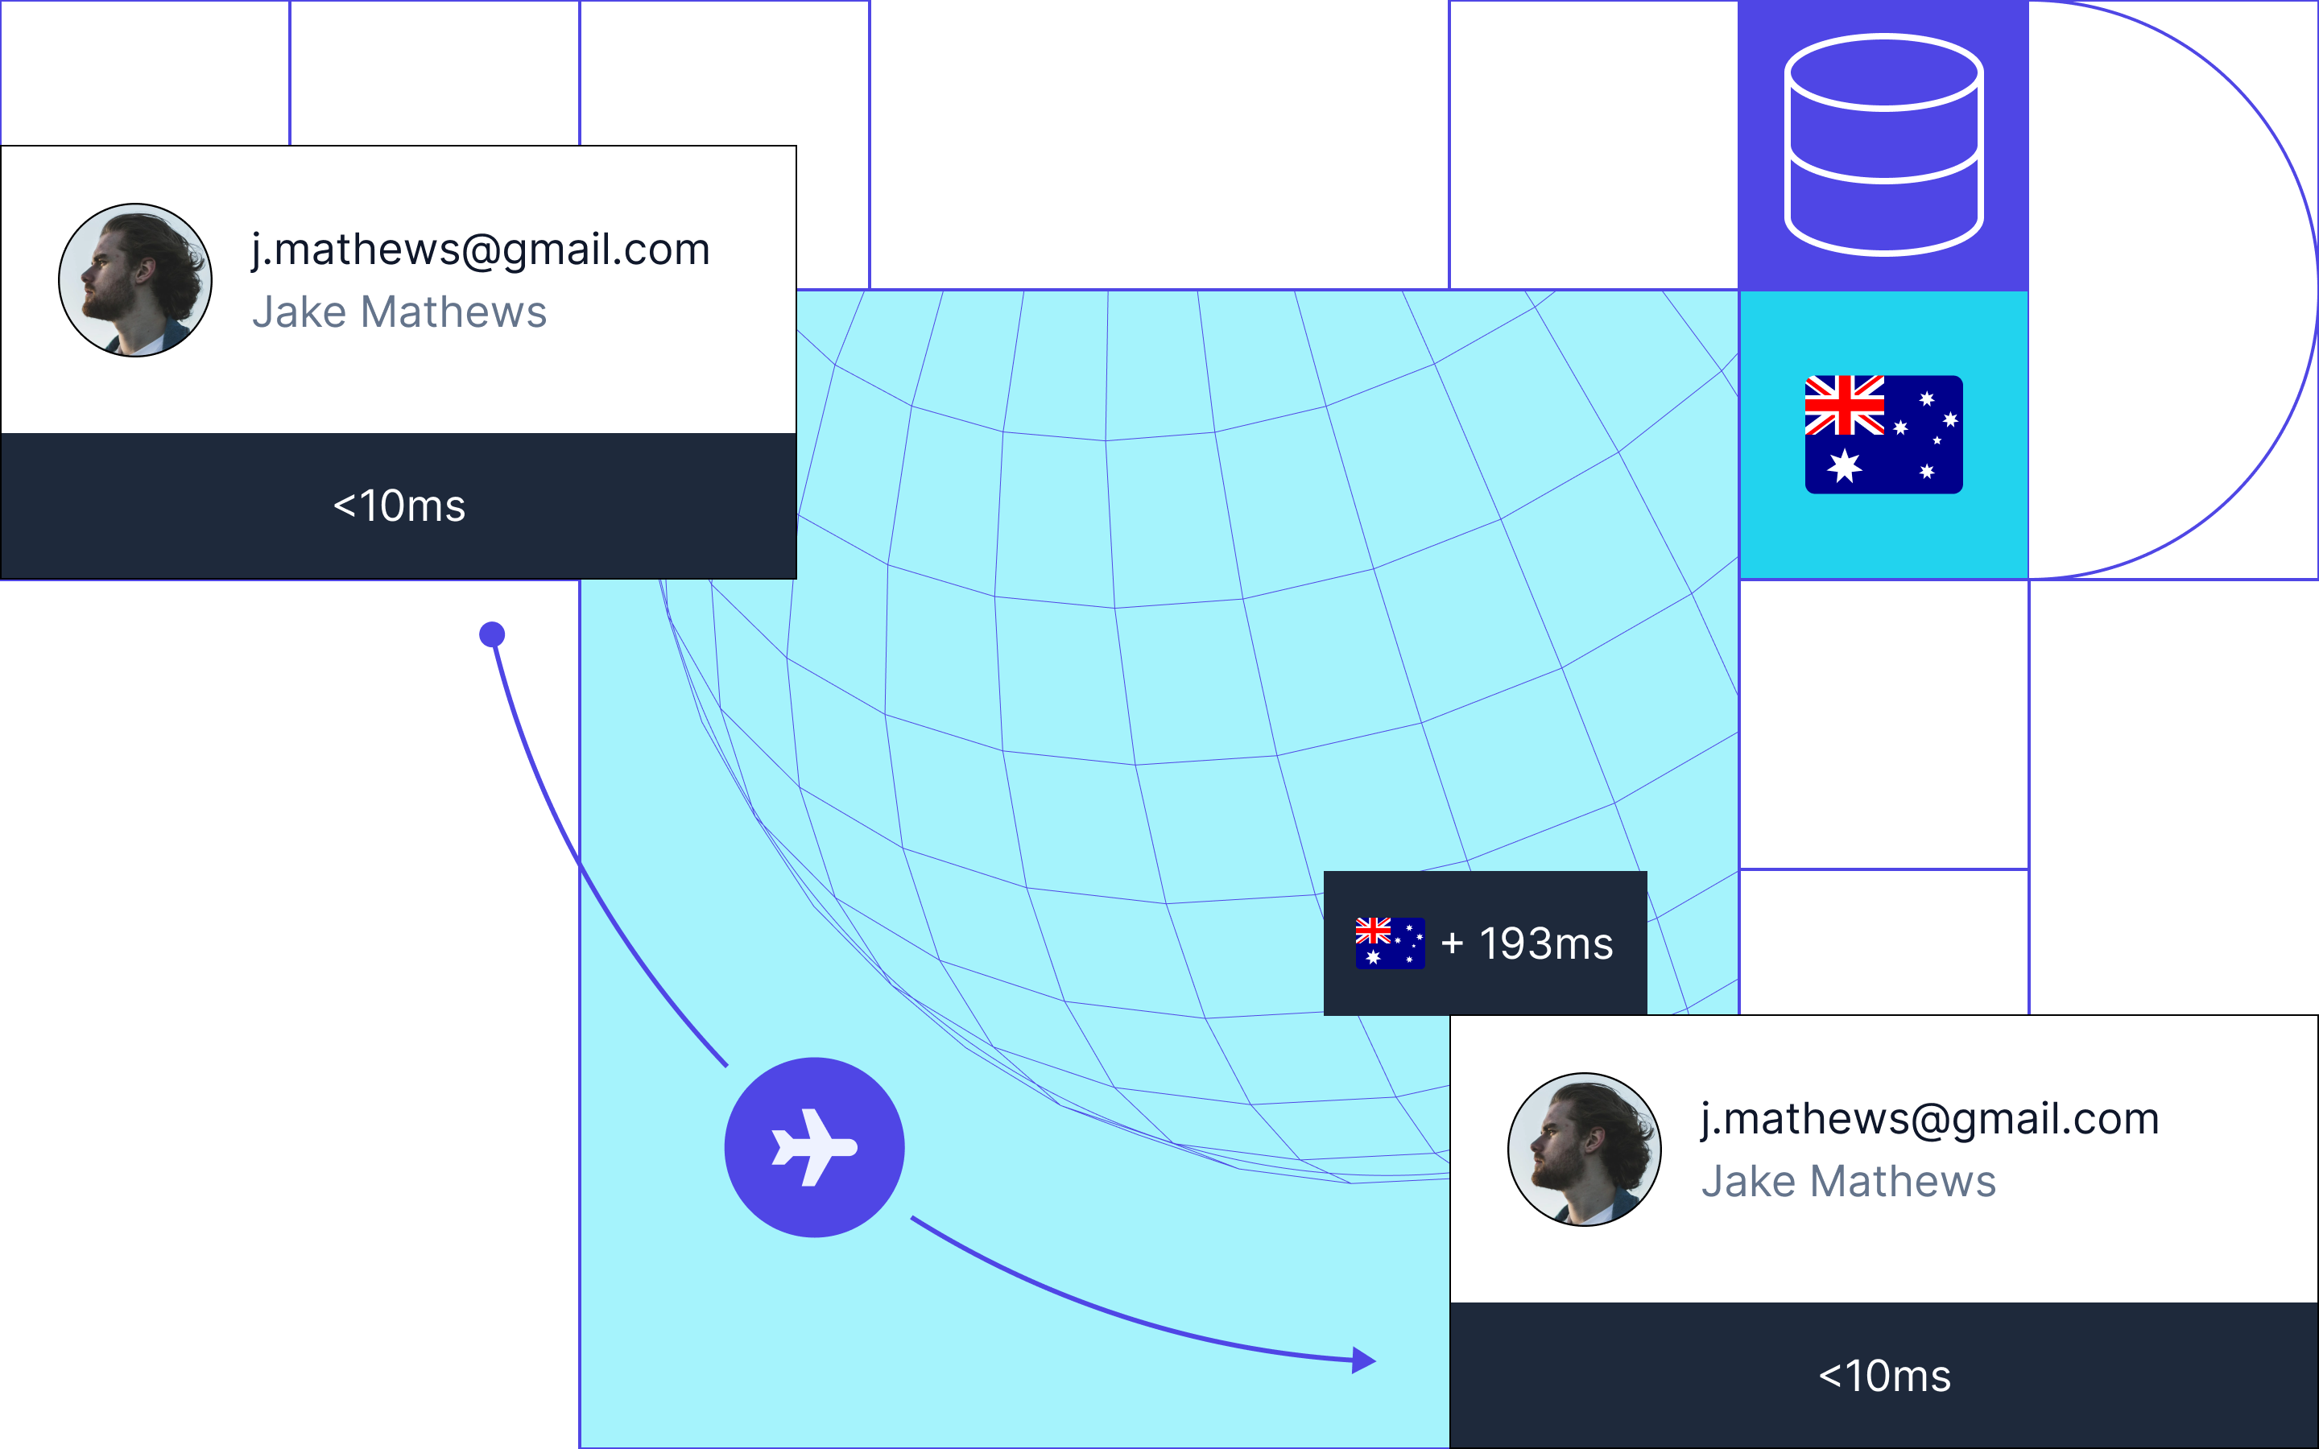The image size is (2319, 1449).
Task: Select Jake Mathews name in top card
Action: pos(399,312)
